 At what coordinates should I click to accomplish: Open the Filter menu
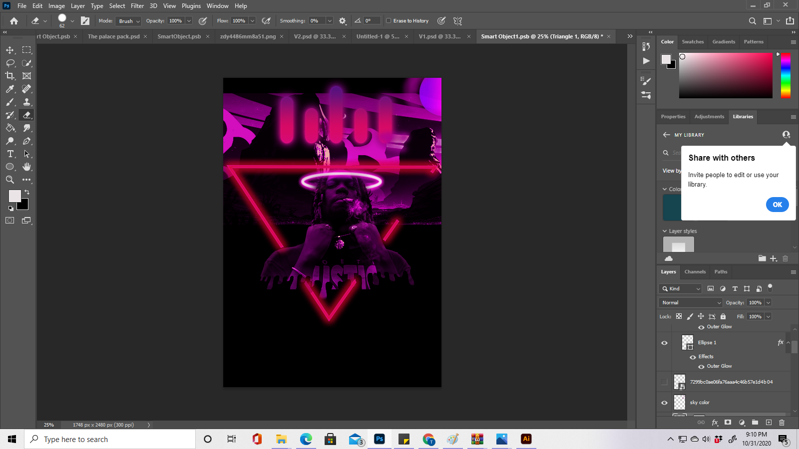point(137,5)
